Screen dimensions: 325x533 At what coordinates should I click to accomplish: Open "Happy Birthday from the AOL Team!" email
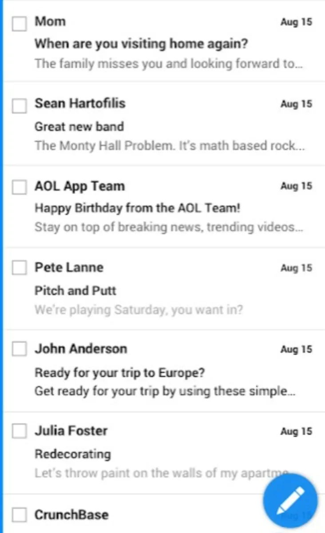pos(138,208)
